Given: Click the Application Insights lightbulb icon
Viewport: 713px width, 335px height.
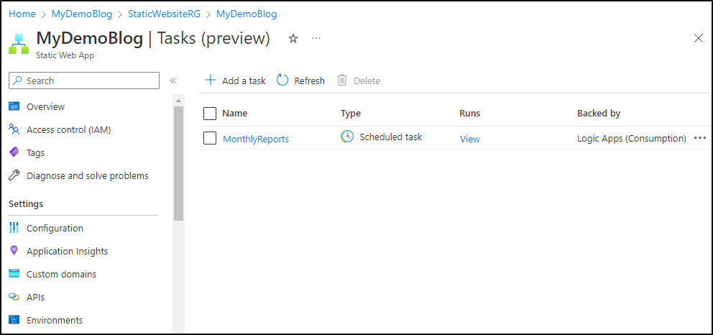Looking at the screenshot, I should (14, 250).
